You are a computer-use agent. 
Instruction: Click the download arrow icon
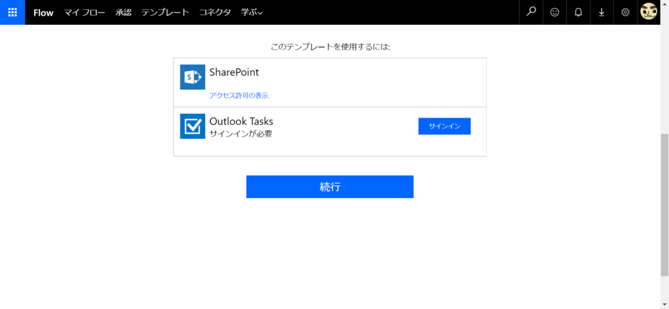[602, 12]
